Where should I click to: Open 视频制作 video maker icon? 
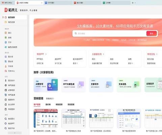[6, 100]
